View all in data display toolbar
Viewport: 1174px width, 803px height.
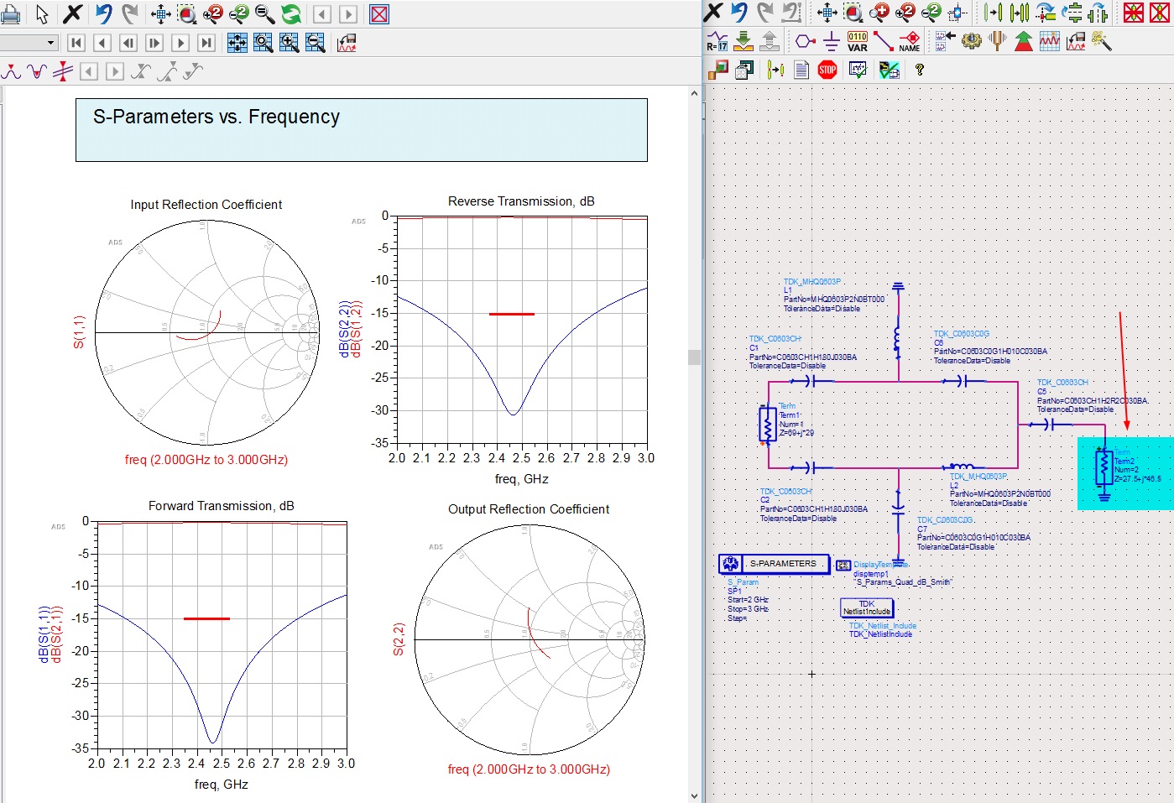pos(160,14)
